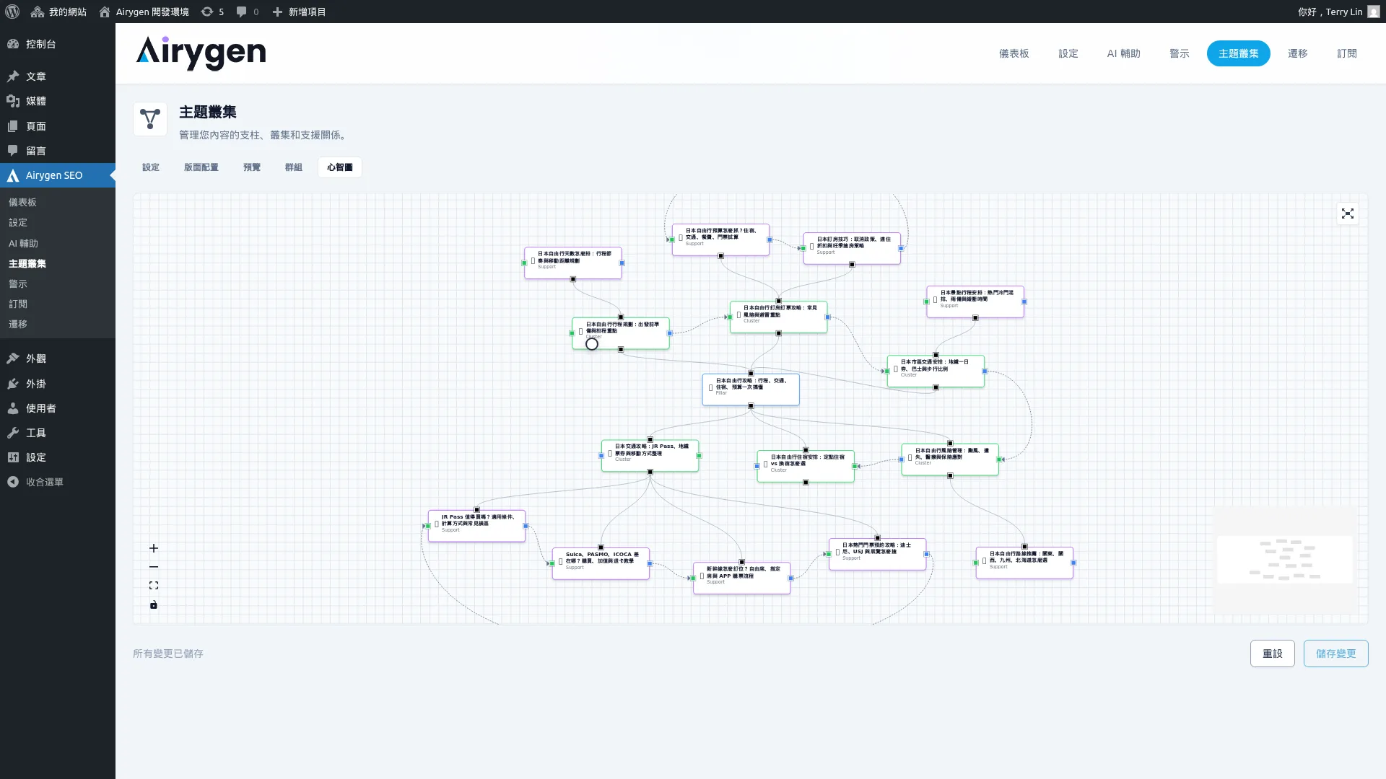
Task: Click the minimap overview thumbnail
Action: coord(1285,560)
